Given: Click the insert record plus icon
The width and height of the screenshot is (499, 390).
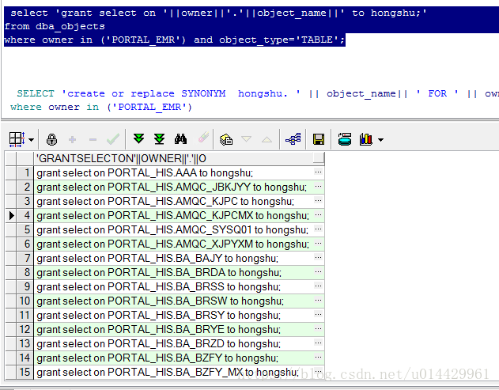Looking at the screenshot, I should (x=72, y=139).
